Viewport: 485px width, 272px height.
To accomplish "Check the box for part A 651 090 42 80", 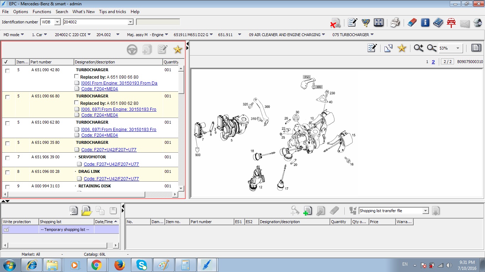I will tap(7, 71).
